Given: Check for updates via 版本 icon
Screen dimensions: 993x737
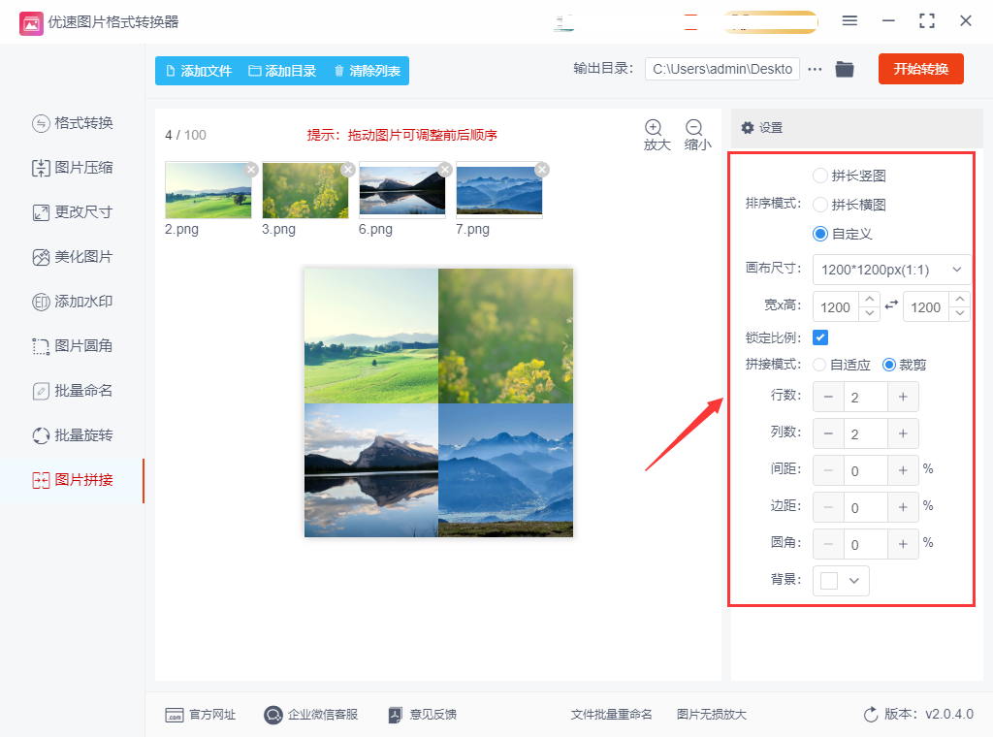Looking at the screenshot, I should coord(871,714).
